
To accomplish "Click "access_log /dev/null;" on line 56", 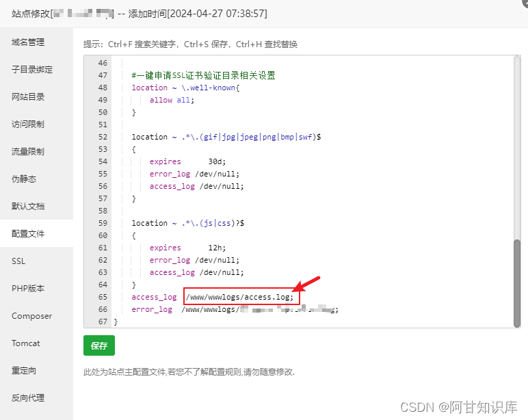I will [197, 186].
